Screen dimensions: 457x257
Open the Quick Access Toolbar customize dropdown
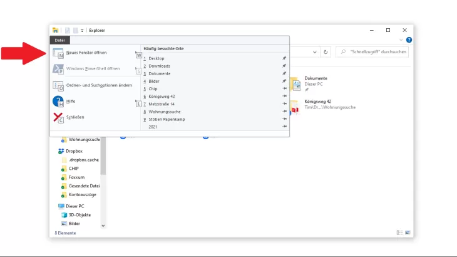point(83,30)
